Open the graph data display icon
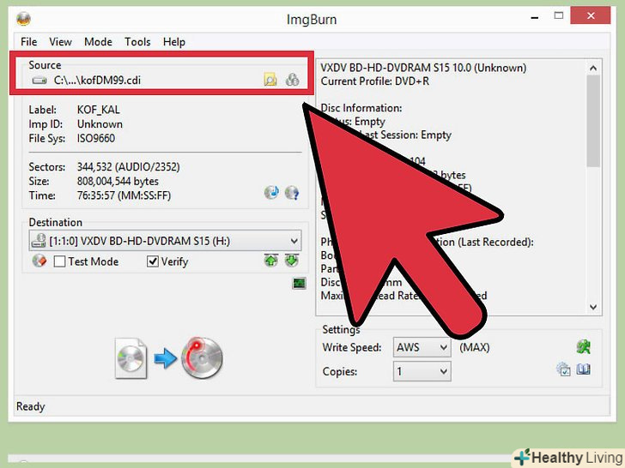This screenshot has width=625, height=468. pyautogui.click(x=299, y=284)
